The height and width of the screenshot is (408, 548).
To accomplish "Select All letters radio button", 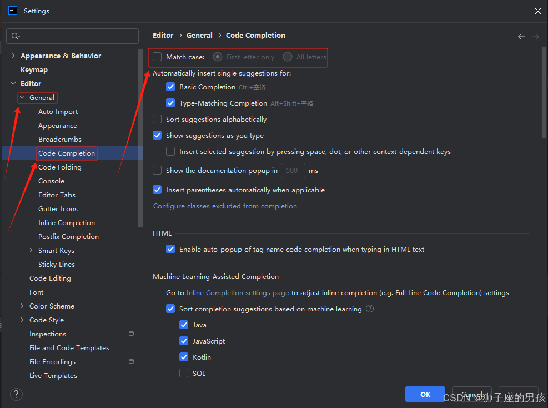I will tap(287, 57).
